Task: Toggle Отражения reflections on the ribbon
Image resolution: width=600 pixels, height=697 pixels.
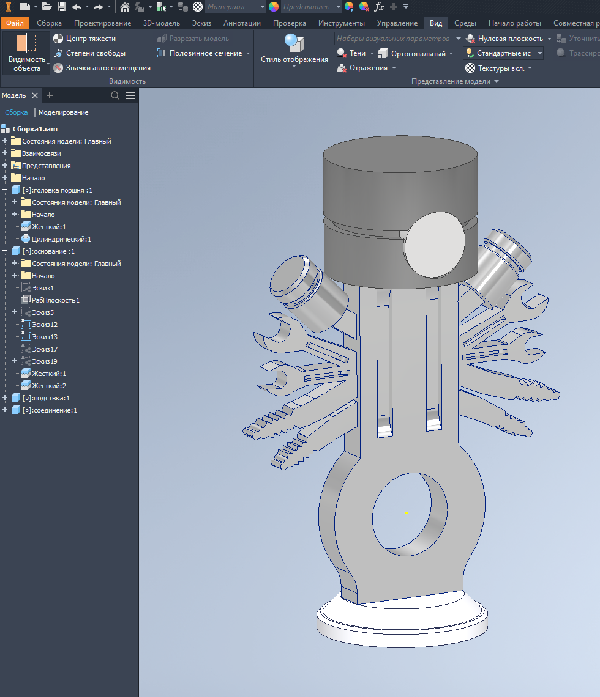Action: tap(362, 68)
